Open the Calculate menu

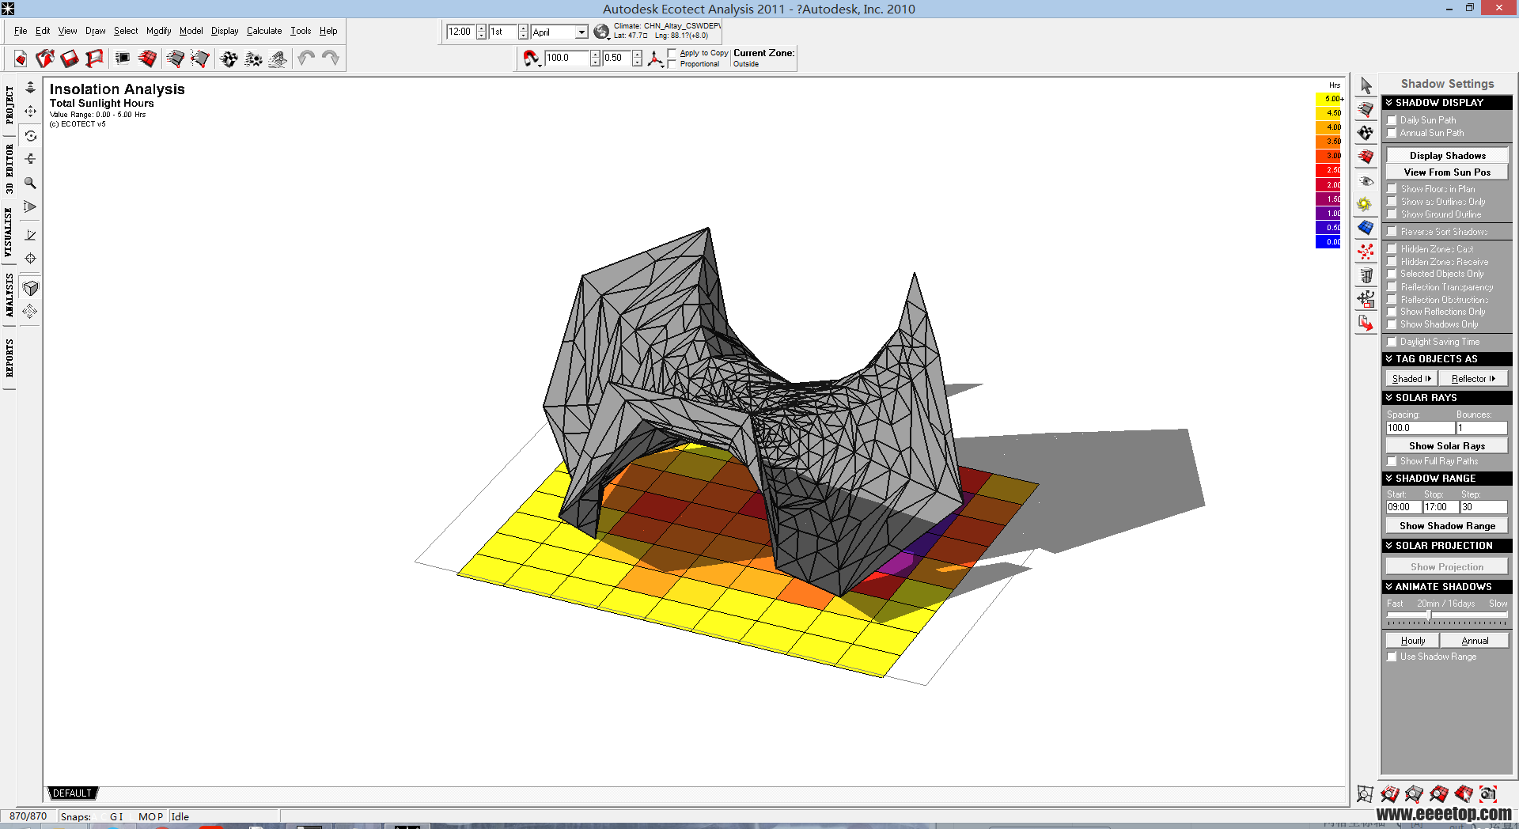pyautogui.click(x=264, y=31)
